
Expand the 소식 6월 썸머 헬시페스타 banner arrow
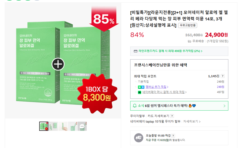[224, 106]
